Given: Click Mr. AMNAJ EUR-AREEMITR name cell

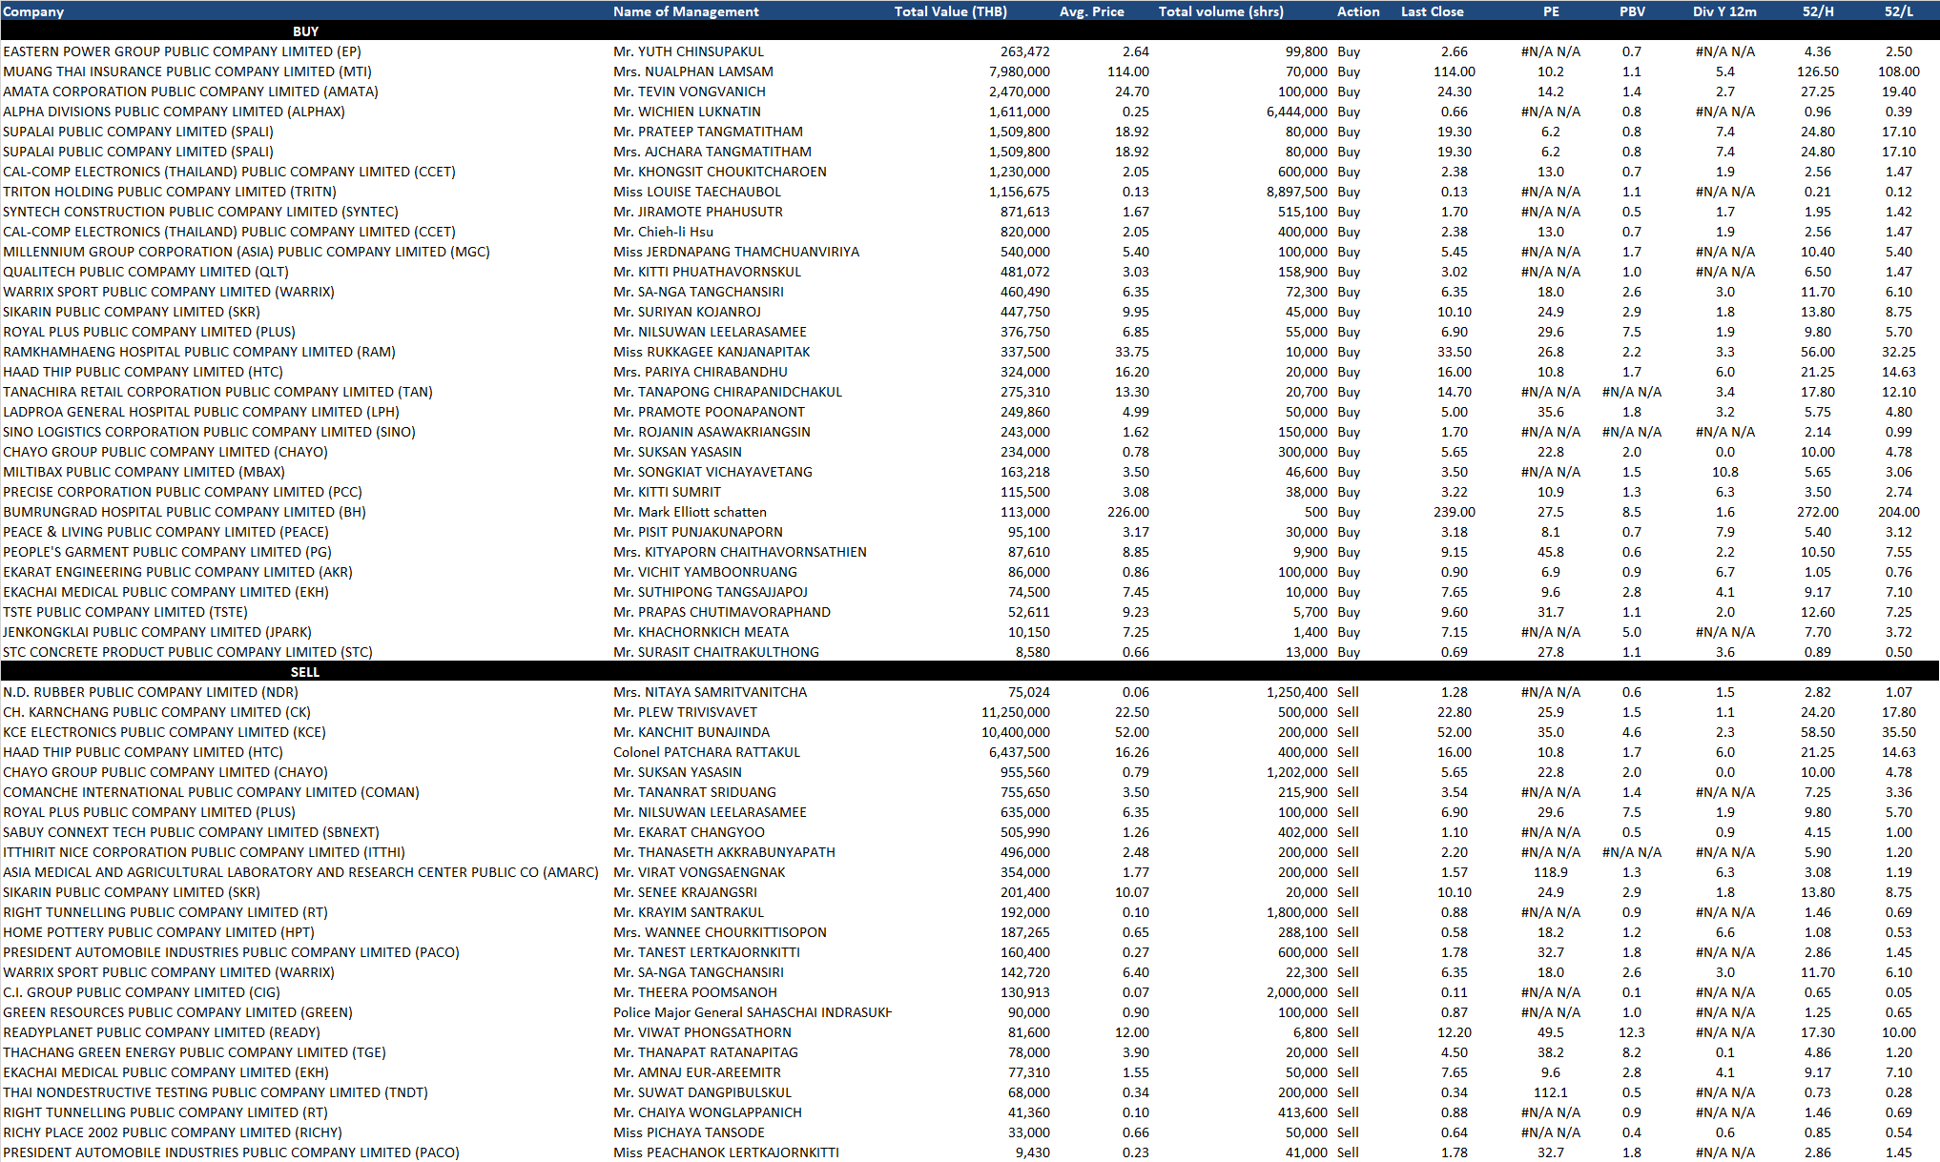Looking at the screenshot, I should (697, 1072).
